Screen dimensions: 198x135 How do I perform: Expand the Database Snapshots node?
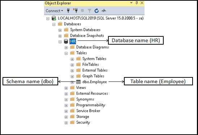point(60,36)
